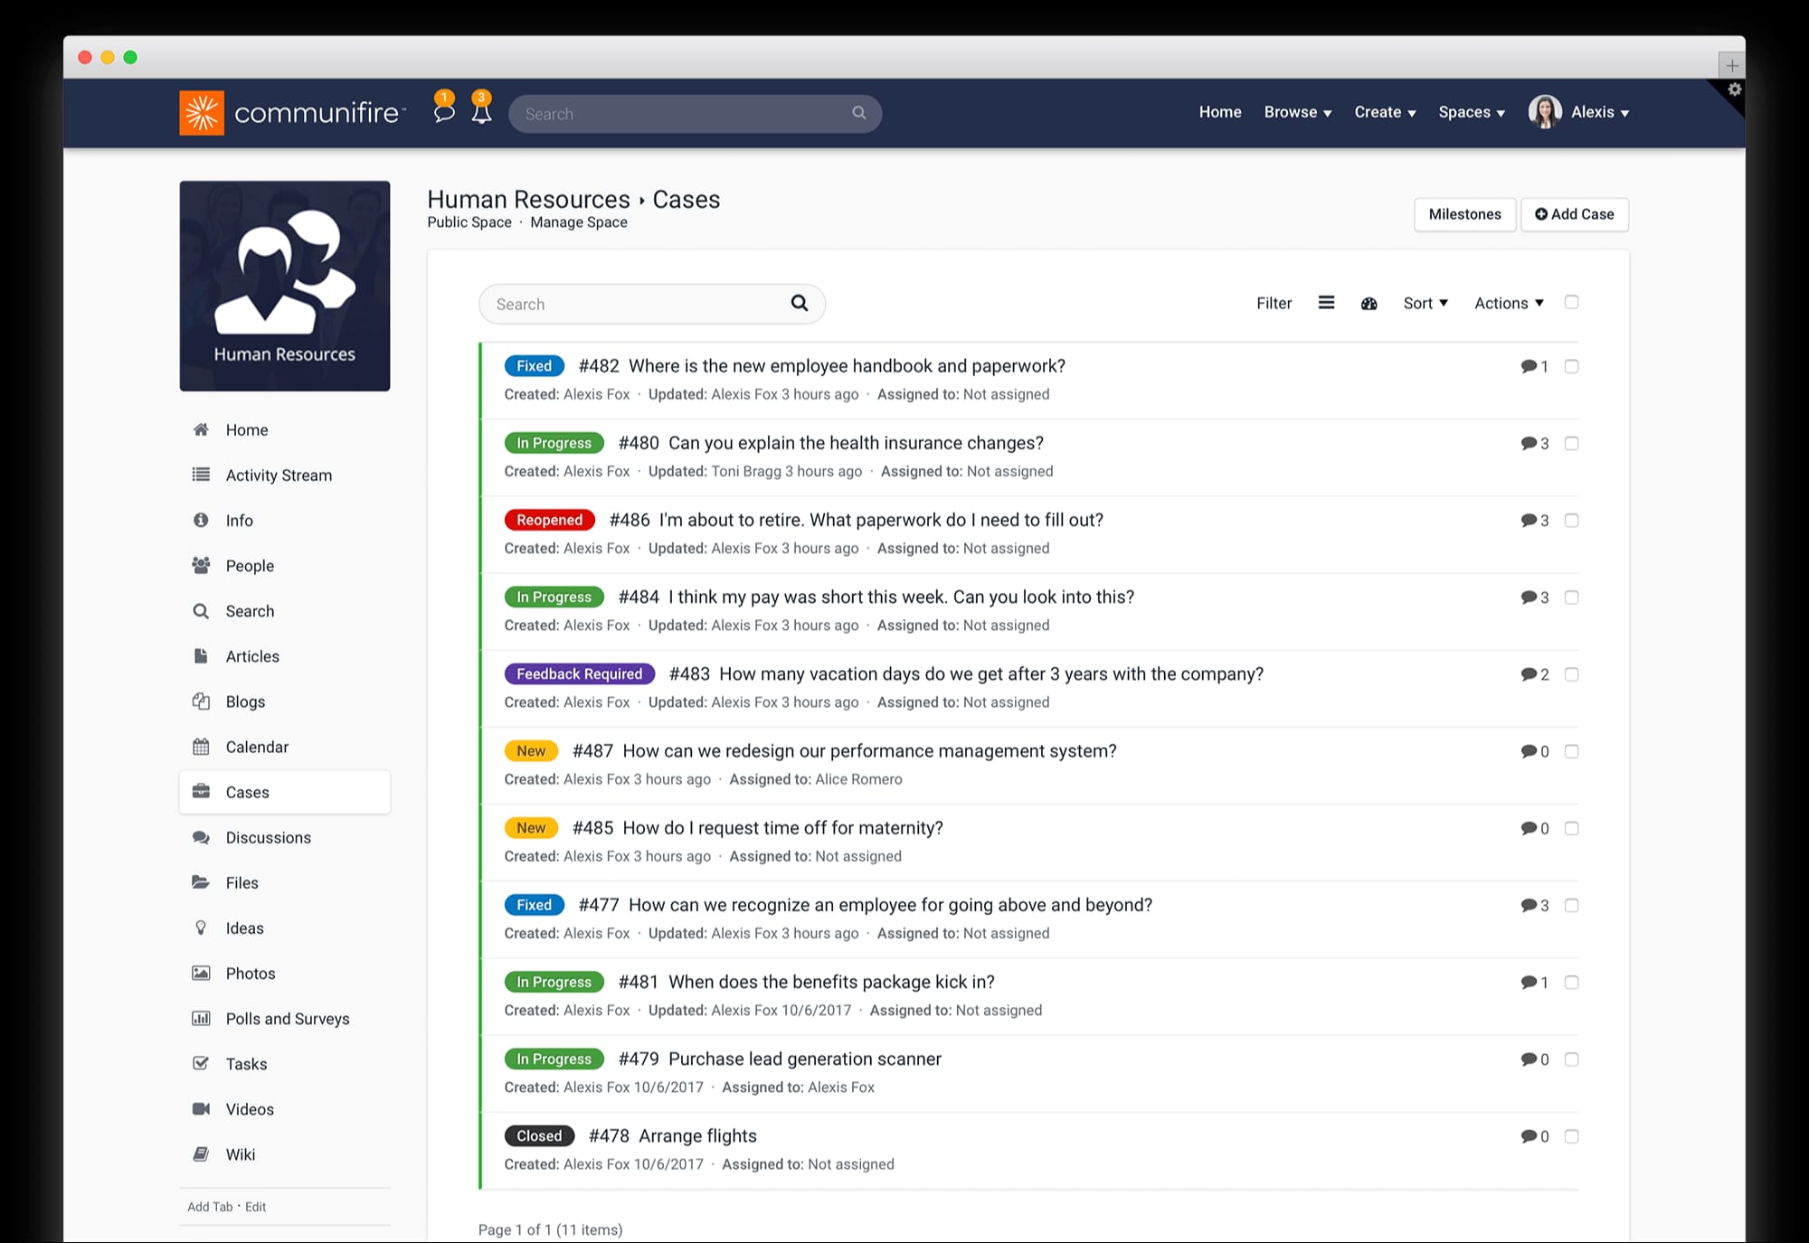Image resolution: width=1809 pixels, height=1243 pixels.
Task: Click the Add Case button
Action: click(1574, 214)
